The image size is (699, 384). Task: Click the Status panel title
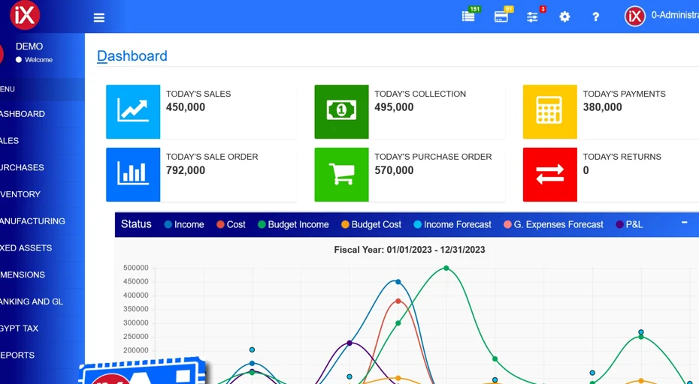point(136,224)
